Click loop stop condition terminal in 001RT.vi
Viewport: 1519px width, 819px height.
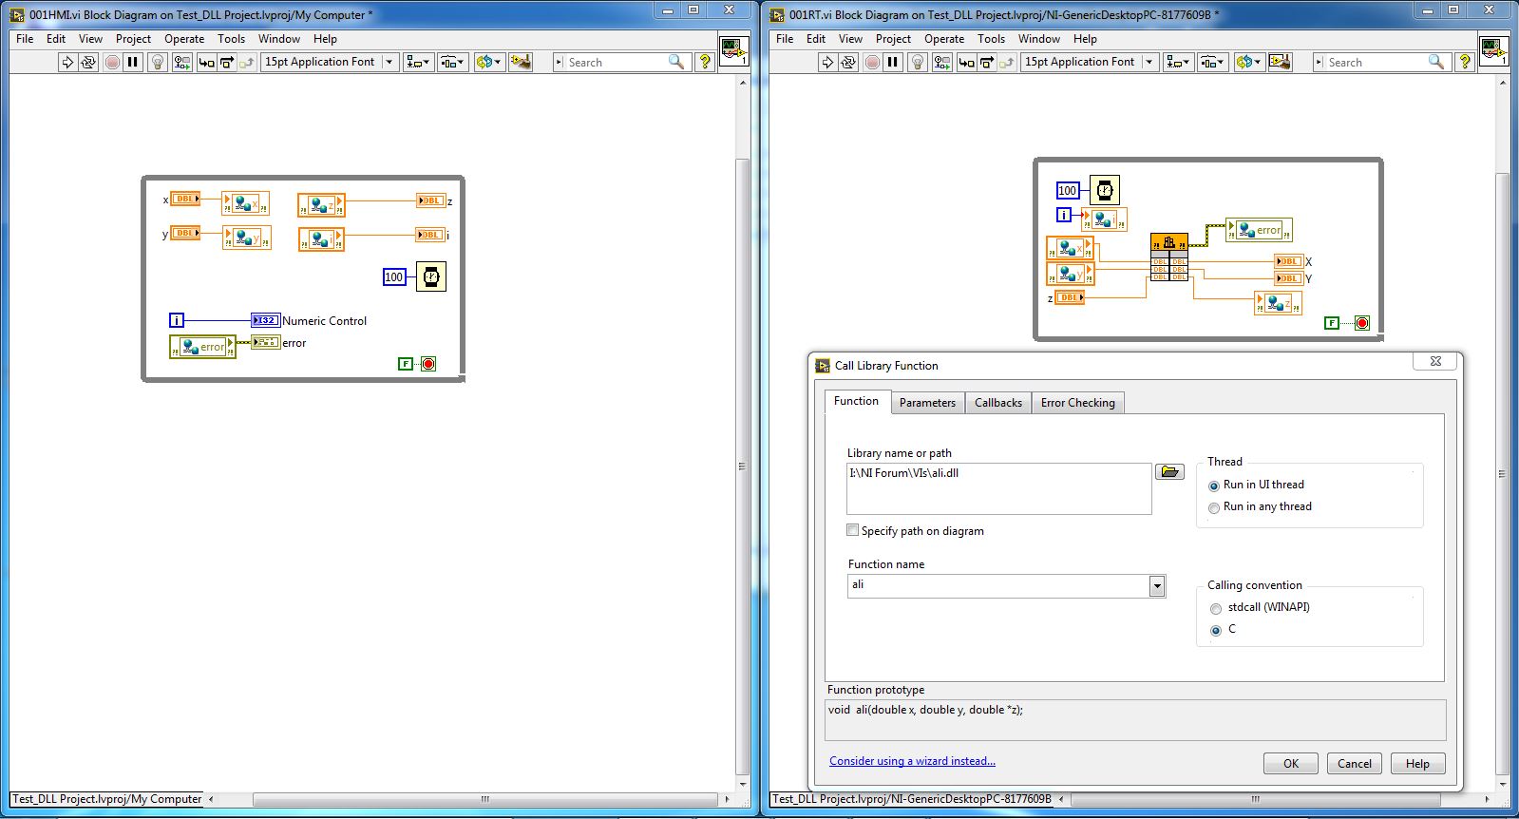[1362, 323]
